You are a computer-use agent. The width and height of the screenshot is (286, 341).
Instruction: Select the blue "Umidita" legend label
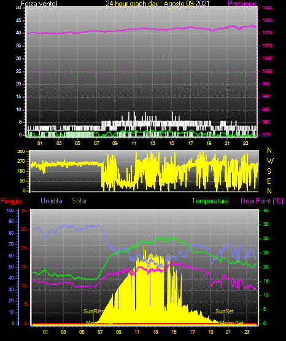[52, 201]
